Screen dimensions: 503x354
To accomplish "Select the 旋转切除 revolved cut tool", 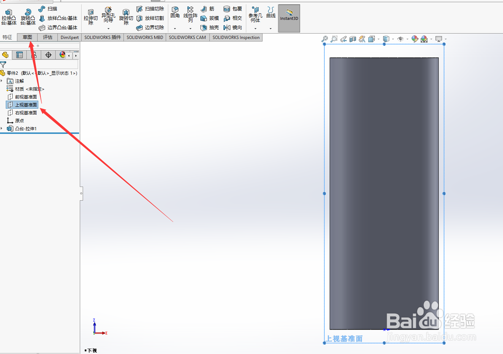I will coord(126,17).
